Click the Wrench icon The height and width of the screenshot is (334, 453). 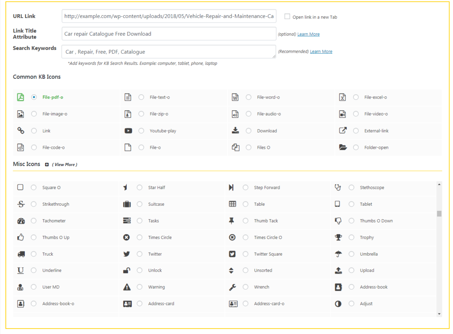coord(232,287)
